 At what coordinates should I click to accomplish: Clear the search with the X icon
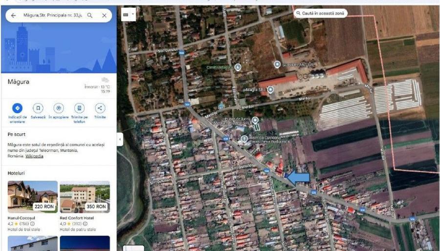coord(104,16)
